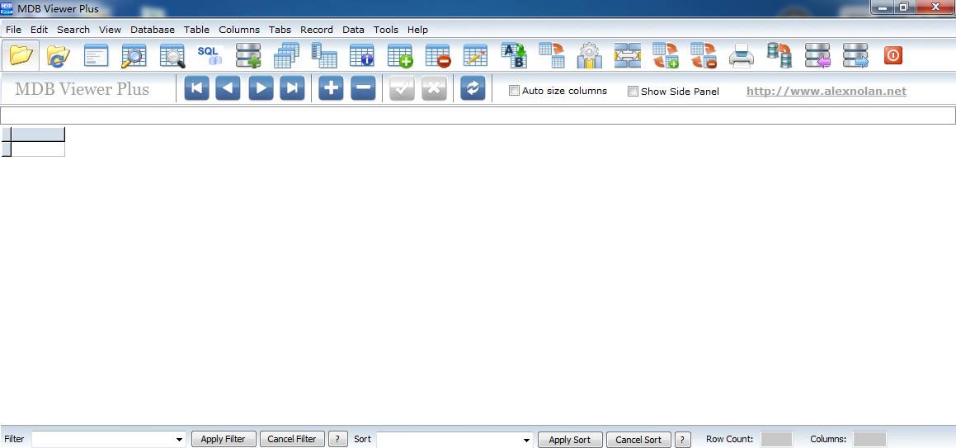Click the Columns value box
Screen dimensions: 956x448
pyautogui.click(x=869, y=439)
